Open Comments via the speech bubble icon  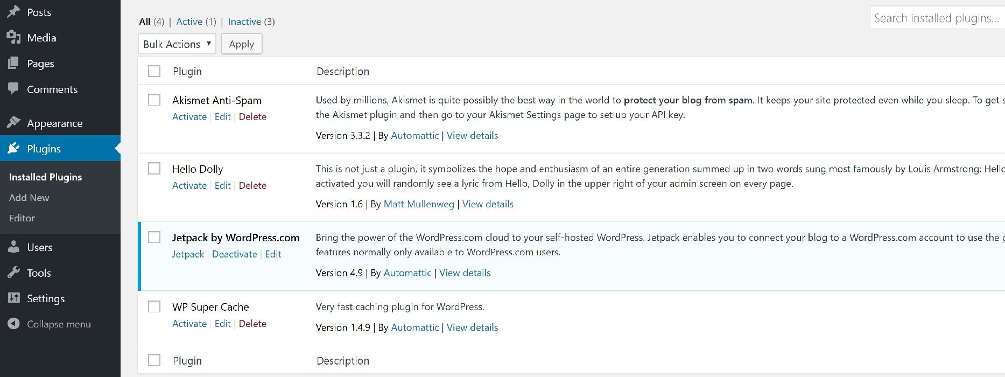[13, 89]
